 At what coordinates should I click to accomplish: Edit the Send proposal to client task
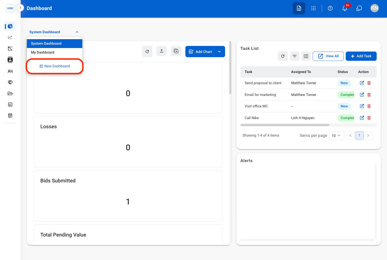pyautogui.click(x=362, y=83)
